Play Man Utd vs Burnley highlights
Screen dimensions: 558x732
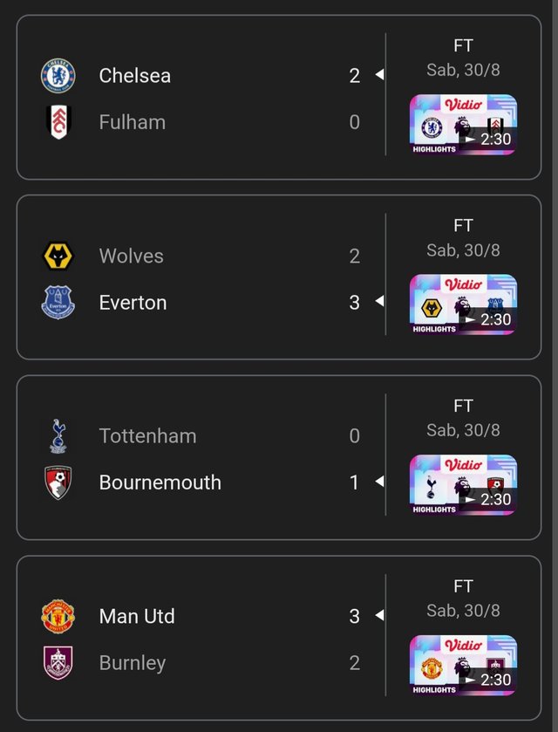click(463, 665)
